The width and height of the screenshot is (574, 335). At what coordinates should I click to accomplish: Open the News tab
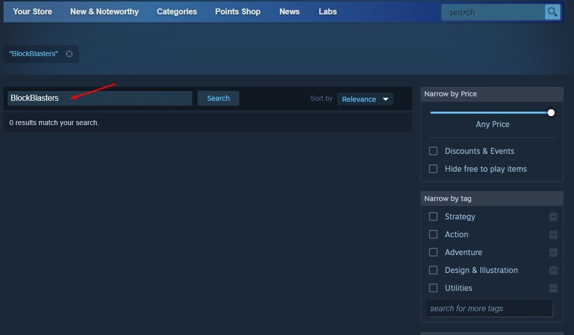(x=289, y=11)
